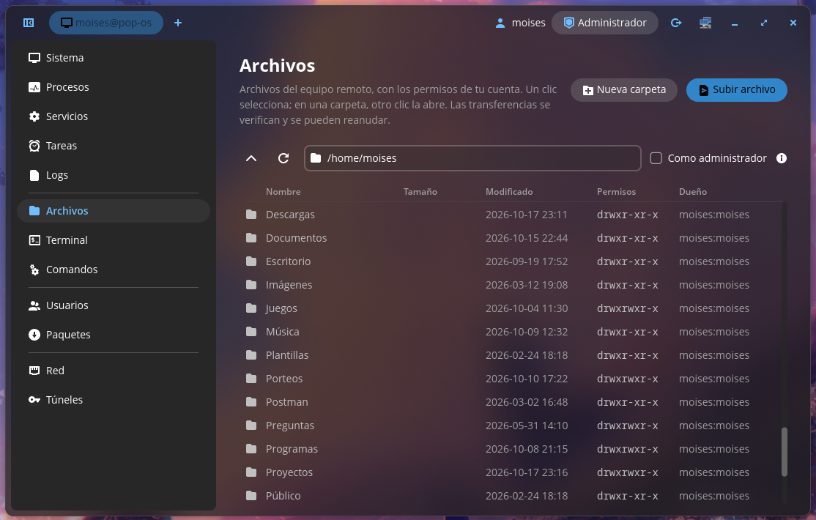
Task: Go up one folder with the chevron
Action: pos(251,158)
